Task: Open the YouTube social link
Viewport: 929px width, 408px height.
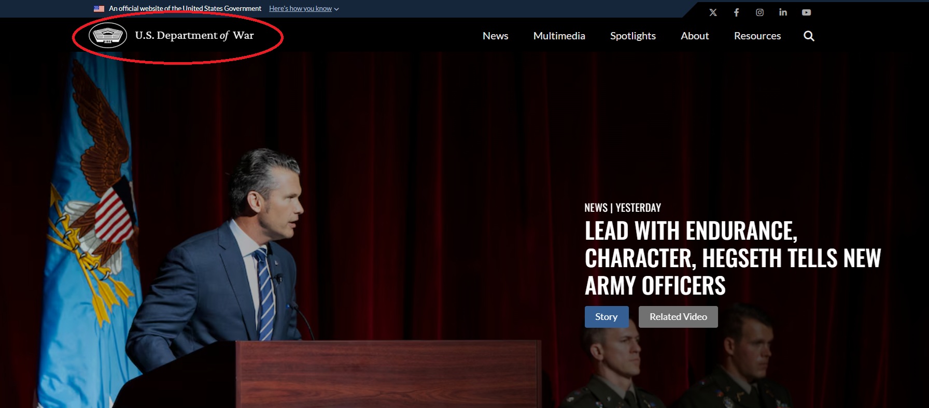Action: [806, 12]
